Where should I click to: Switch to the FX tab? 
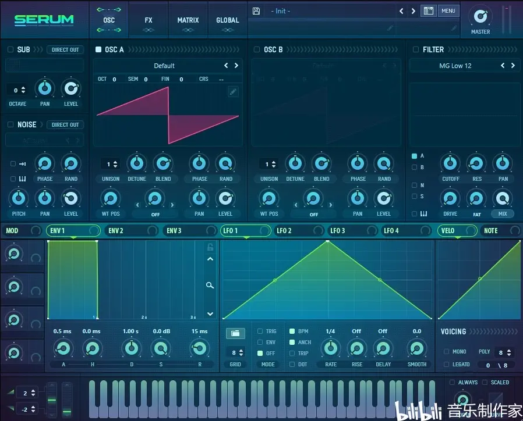pos(149,20)
